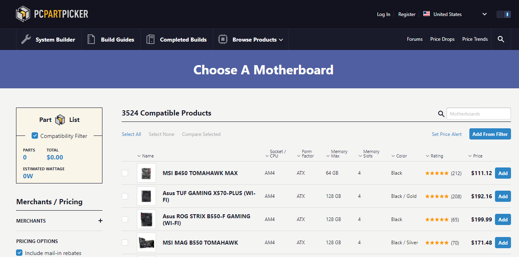Add MSI MAG B550 TOMAHAWK to list
The height and width of the screenshot is (257, 519).
(503, 243)
